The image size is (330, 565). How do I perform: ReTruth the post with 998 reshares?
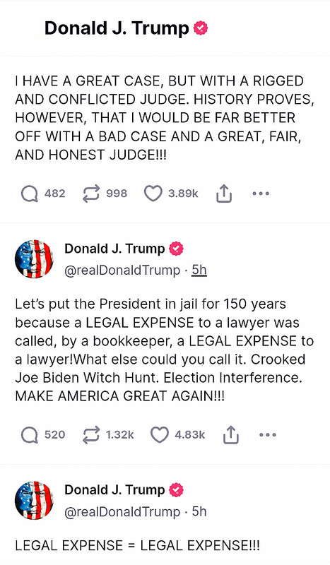[x=91, y=194]
